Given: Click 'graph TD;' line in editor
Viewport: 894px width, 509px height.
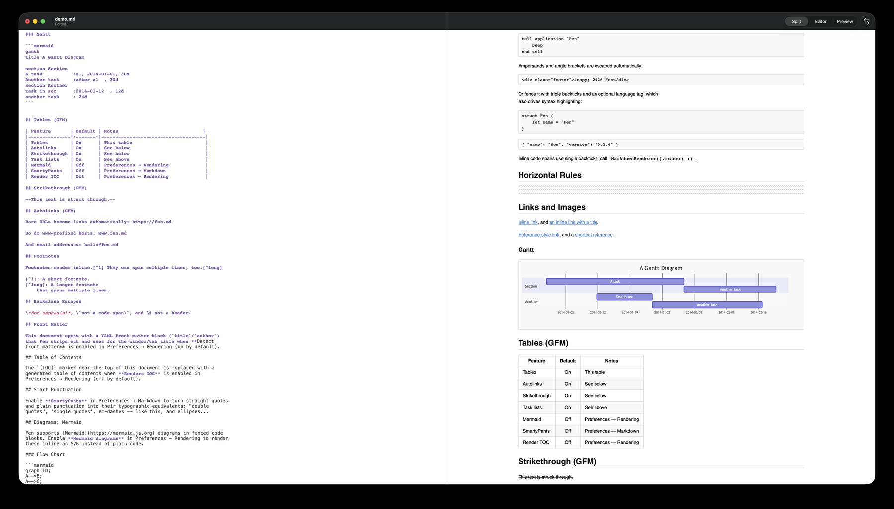Looking at the screenshot, I should (38, 471).
